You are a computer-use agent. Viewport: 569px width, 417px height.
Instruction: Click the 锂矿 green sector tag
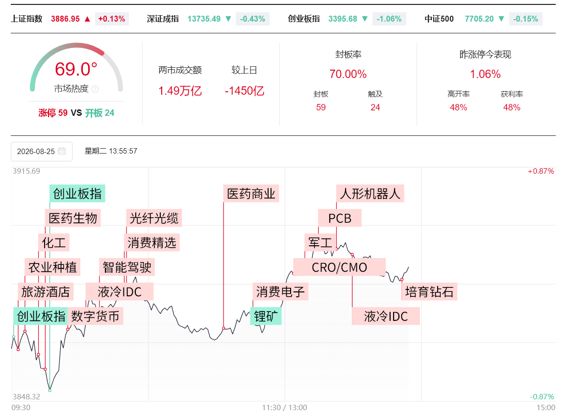coord(266,316)
